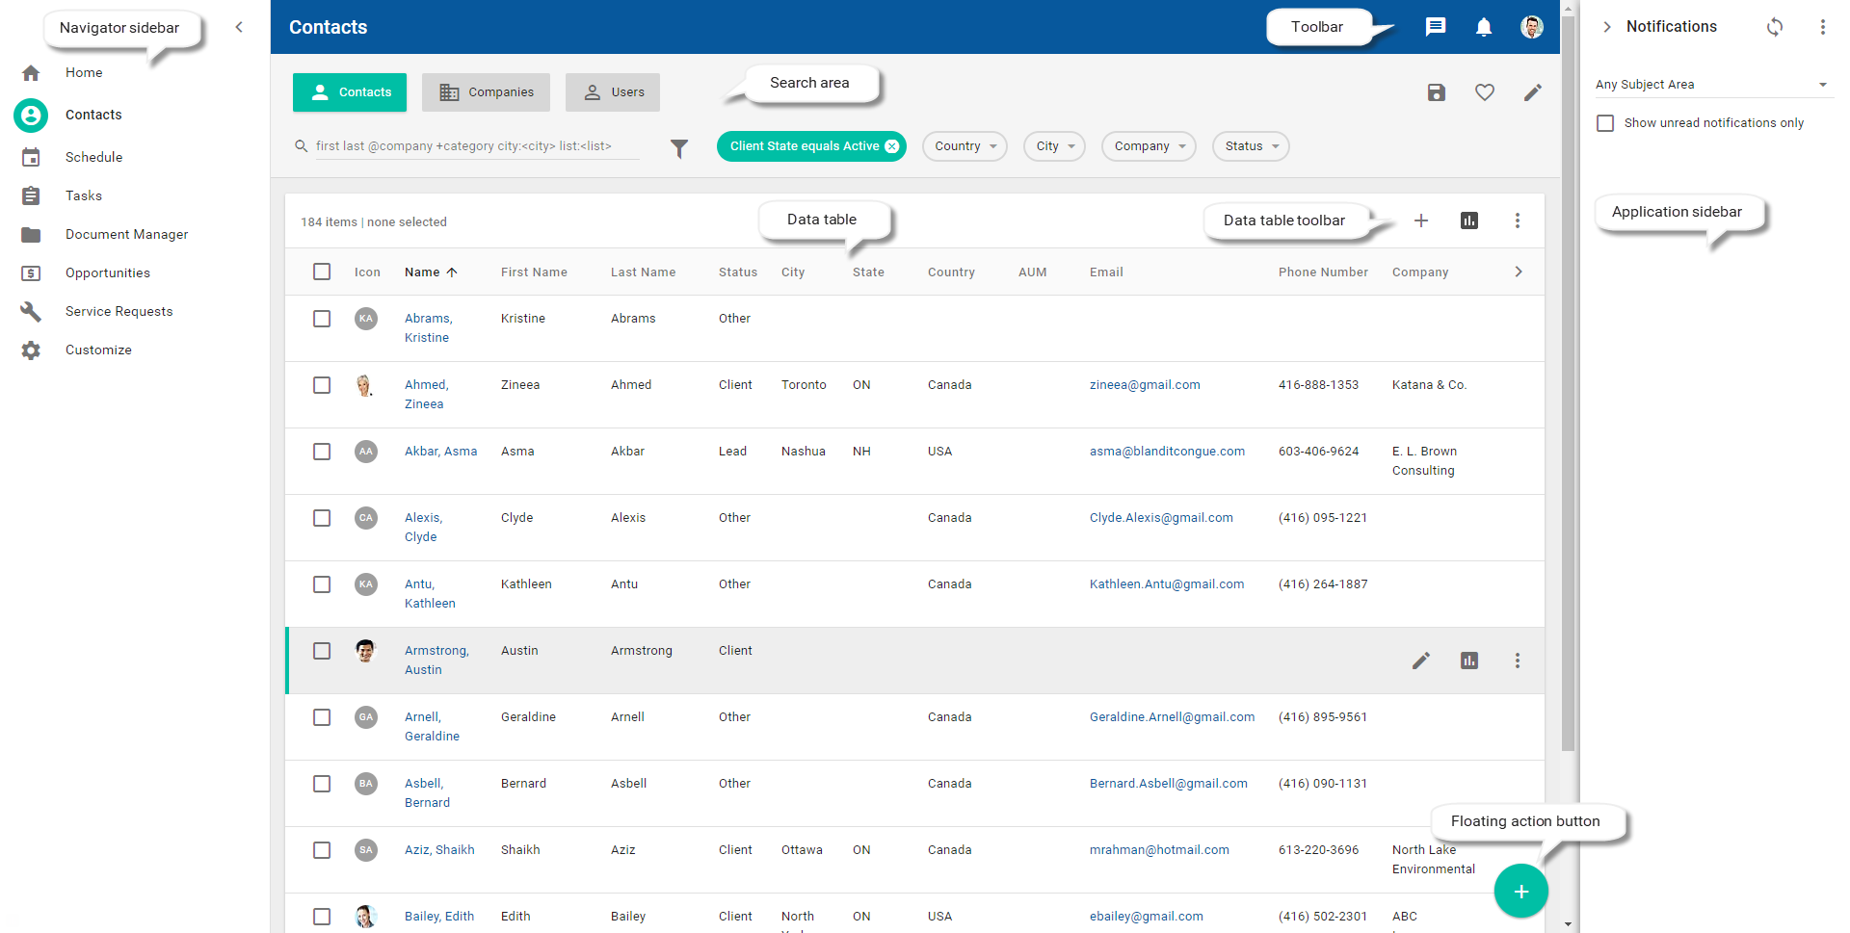Click the save search floppy disk icon
The width and height of the screenshot is (1850, 933).
coord(1436,92)
